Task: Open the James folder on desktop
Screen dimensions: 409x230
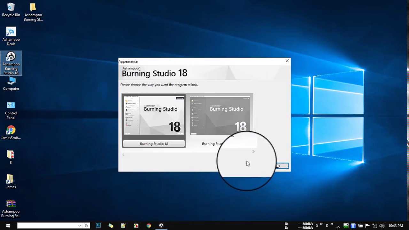Action: coord(11,181)
